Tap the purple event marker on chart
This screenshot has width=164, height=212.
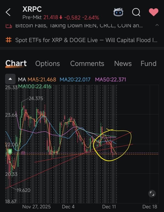click(23, 153)
